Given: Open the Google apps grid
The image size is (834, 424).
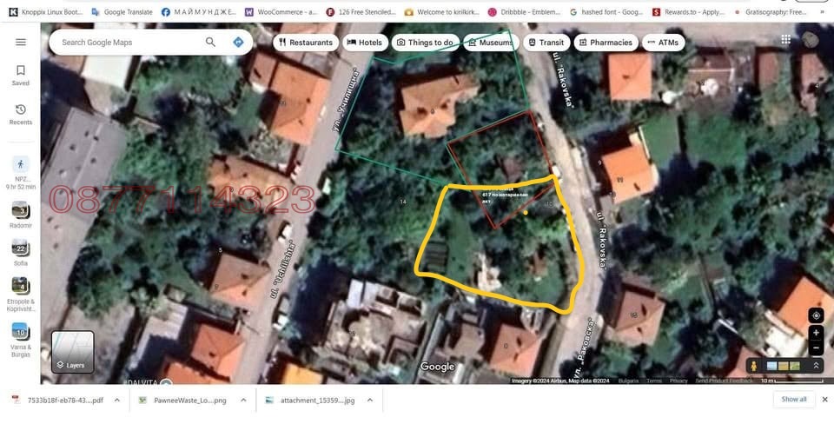Looking at the screenshot, I should [x=785, y=39].
